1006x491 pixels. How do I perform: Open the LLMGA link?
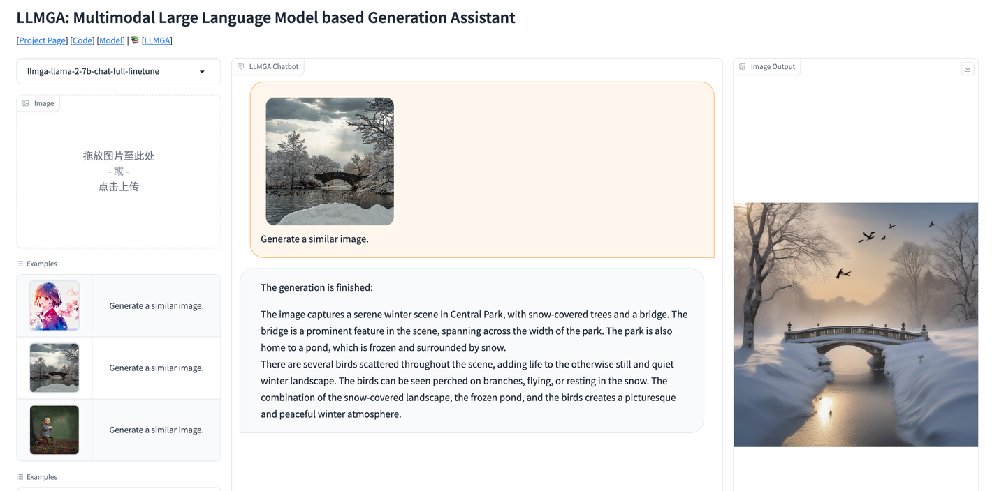156,40
